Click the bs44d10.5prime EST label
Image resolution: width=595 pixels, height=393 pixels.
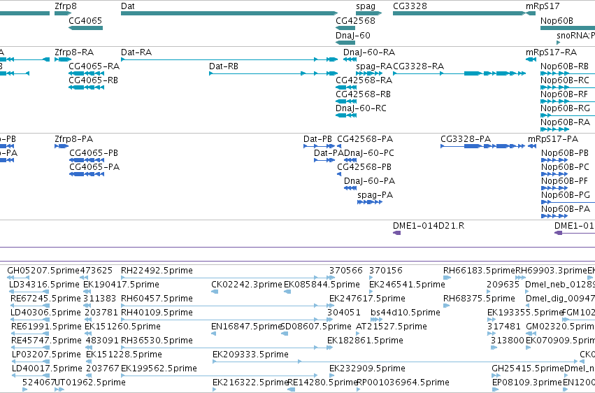click(x=406, y=313)
